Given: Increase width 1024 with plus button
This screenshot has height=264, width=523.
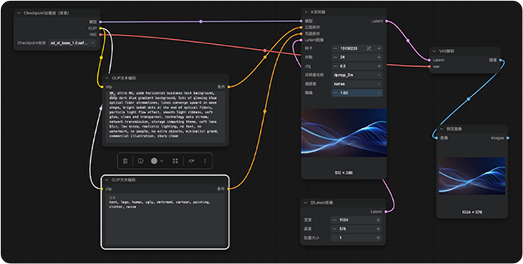Looking at the screenshot, I should click(x=378, y=220).
